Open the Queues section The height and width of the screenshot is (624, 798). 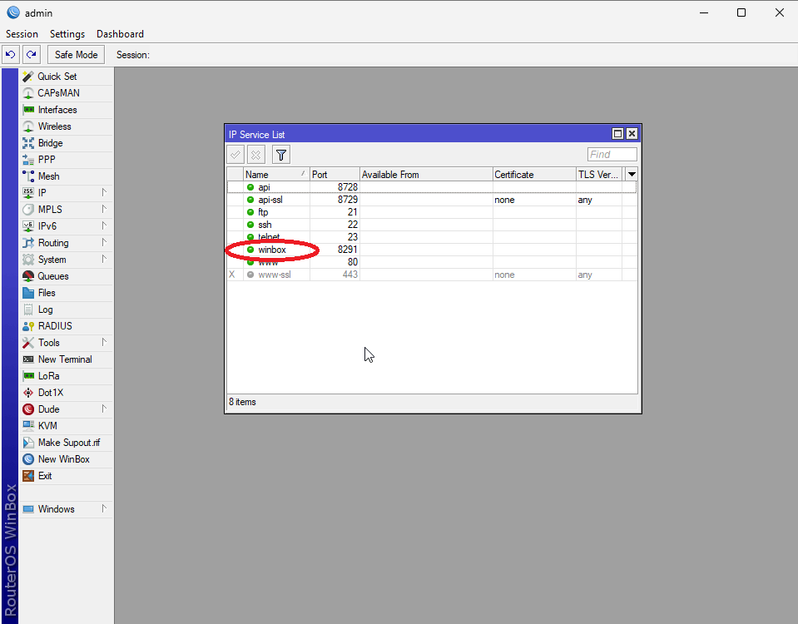coord(53,276)
